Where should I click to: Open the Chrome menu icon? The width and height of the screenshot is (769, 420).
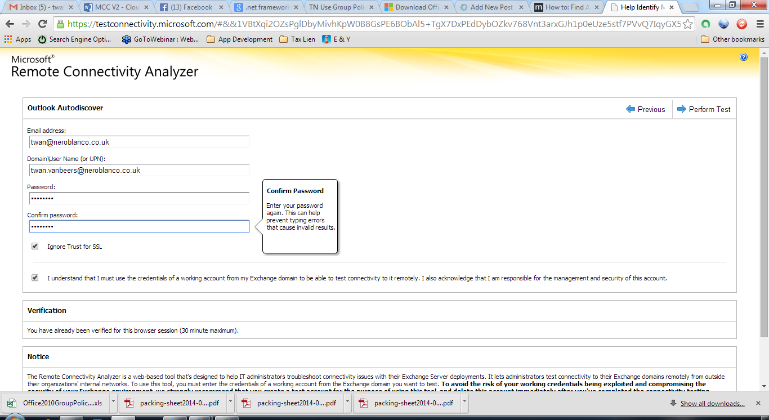coord(759,24)
